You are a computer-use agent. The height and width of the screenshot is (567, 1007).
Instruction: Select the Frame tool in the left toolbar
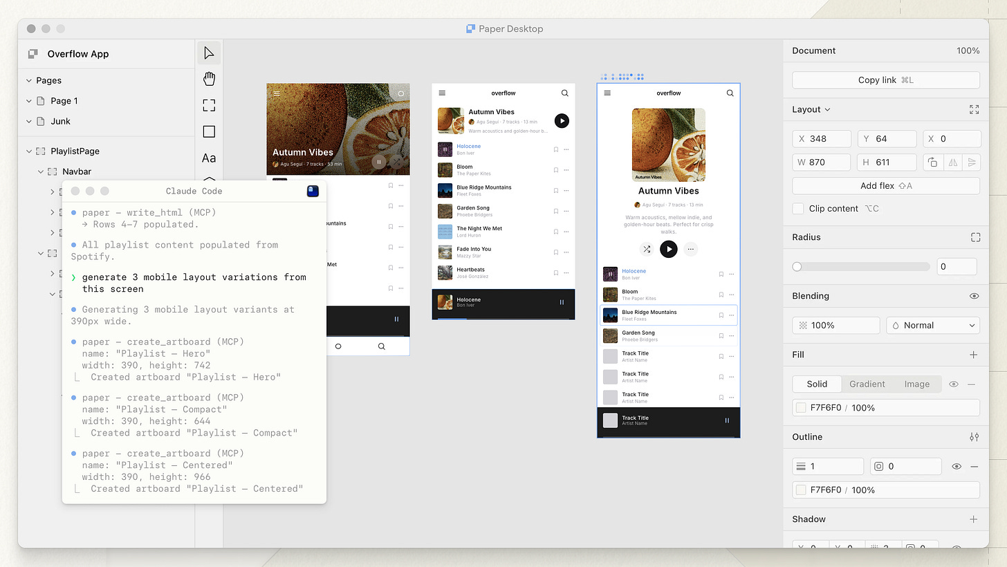(209, 105)
